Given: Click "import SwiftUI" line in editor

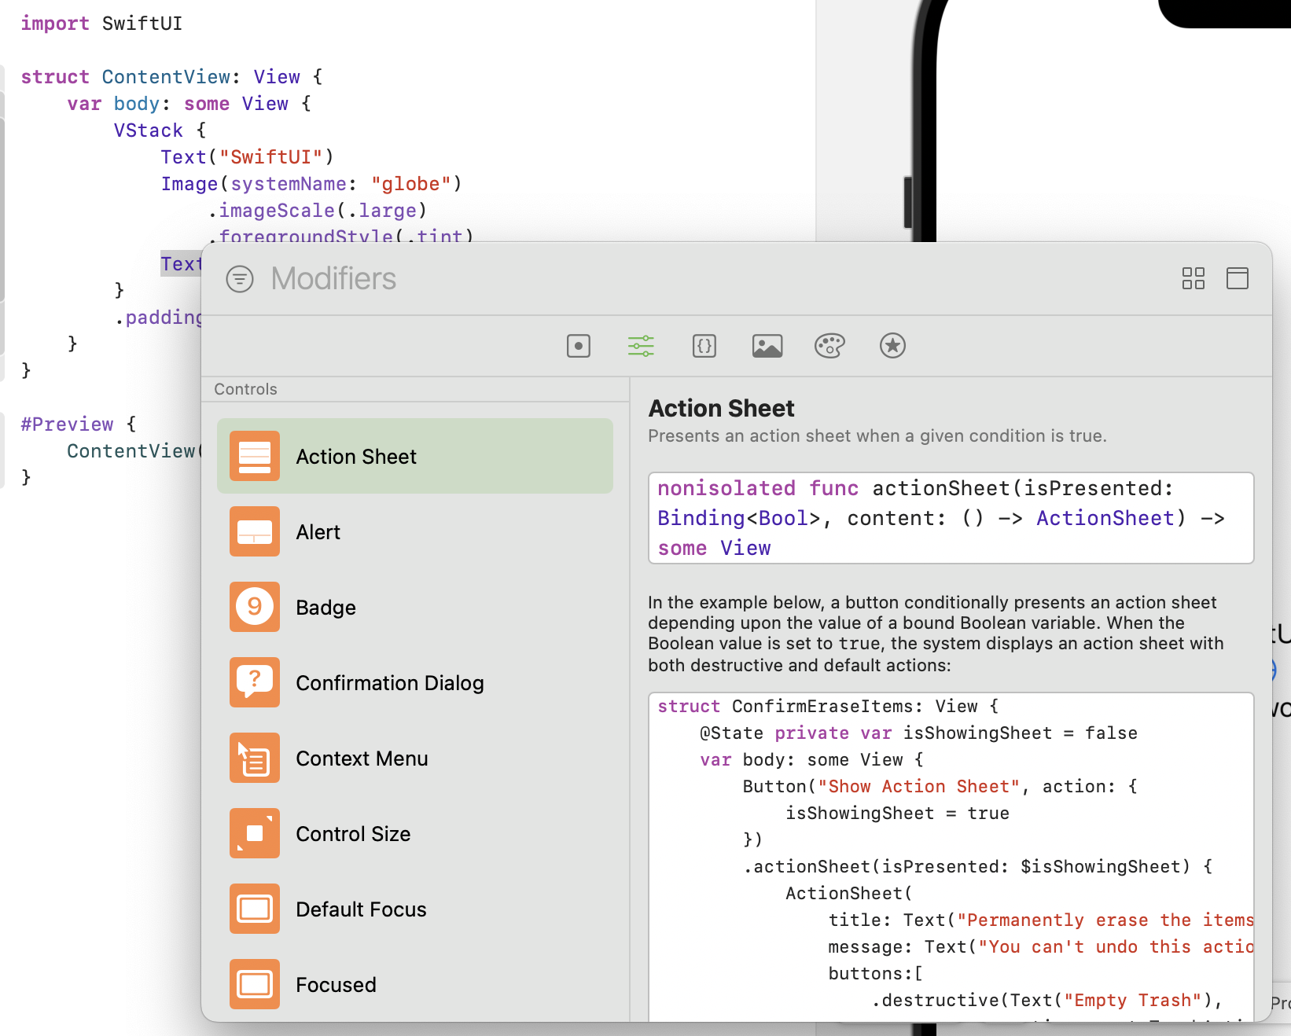Looking at the screenshot, I should point(101,24).
